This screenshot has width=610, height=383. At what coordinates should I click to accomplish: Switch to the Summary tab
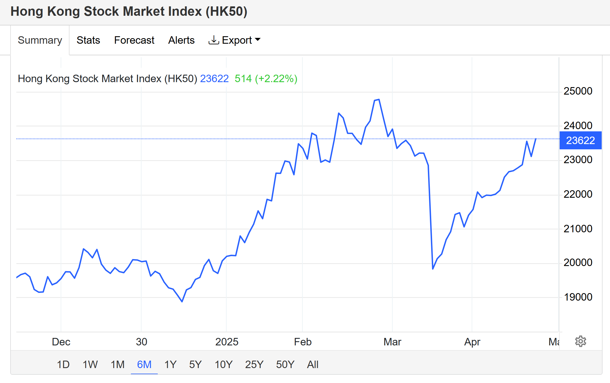coord(40,40)
